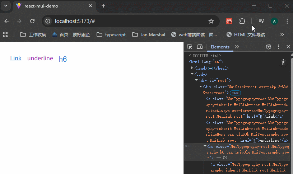Click the accessibility tree toggle button

point(283,62)
